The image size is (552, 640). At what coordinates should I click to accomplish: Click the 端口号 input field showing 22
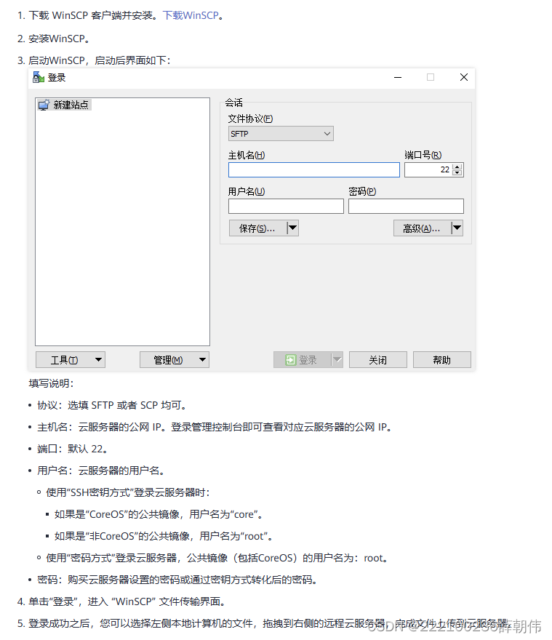point(428,169)
